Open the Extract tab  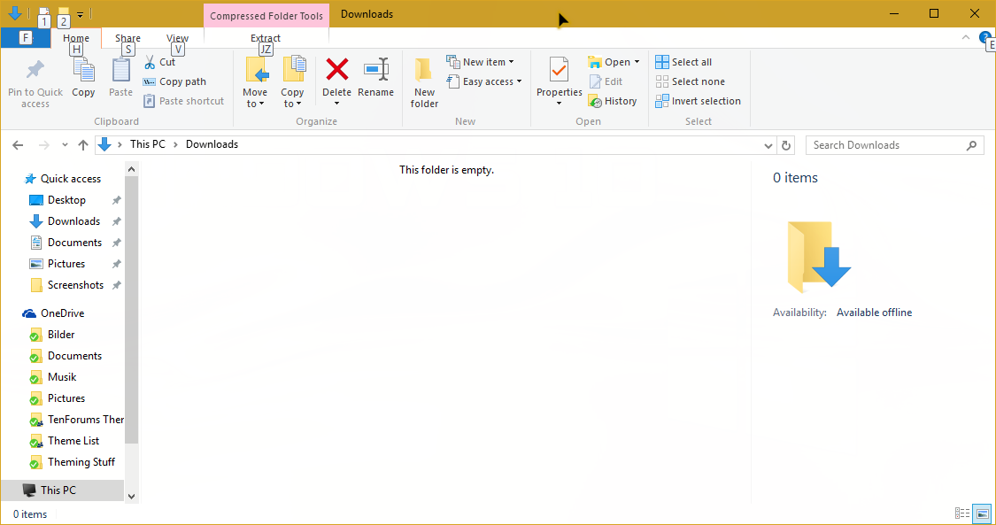click(x=266, y=38)
